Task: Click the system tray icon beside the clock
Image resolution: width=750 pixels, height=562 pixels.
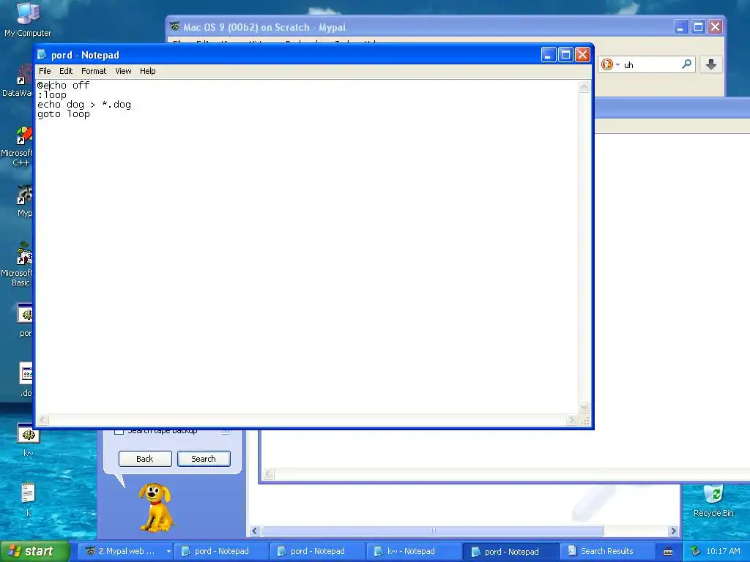Action: [696, 551]
